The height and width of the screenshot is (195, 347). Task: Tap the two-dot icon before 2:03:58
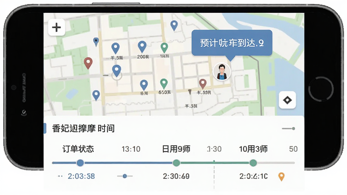pos(60,176)
